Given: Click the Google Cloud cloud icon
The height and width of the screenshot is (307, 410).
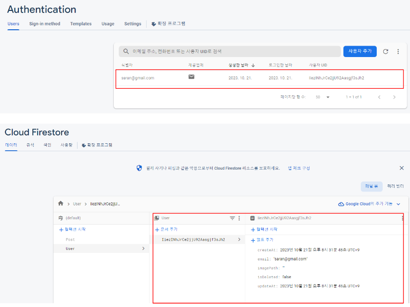Looking at the screenshot, I should tap(341, 204).
